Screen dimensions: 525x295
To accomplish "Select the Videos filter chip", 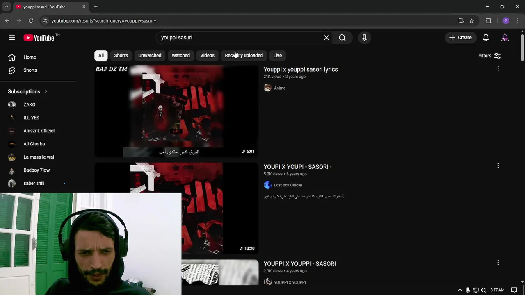I will [207, 55].
